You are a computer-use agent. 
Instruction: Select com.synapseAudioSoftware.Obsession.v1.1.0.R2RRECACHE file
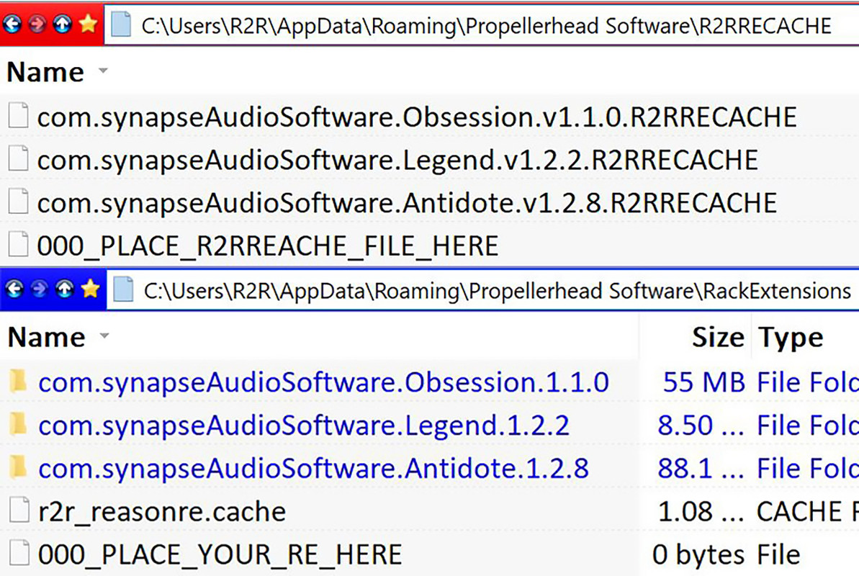tap(416, 117)
